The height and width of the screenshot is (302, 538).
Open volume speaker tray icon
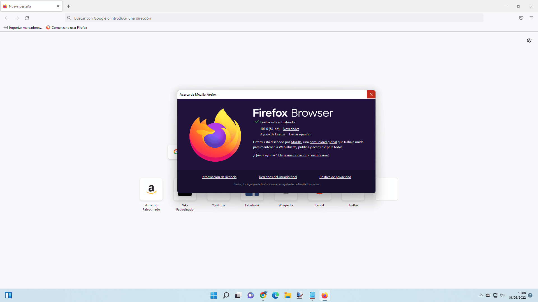pos(502,295)
